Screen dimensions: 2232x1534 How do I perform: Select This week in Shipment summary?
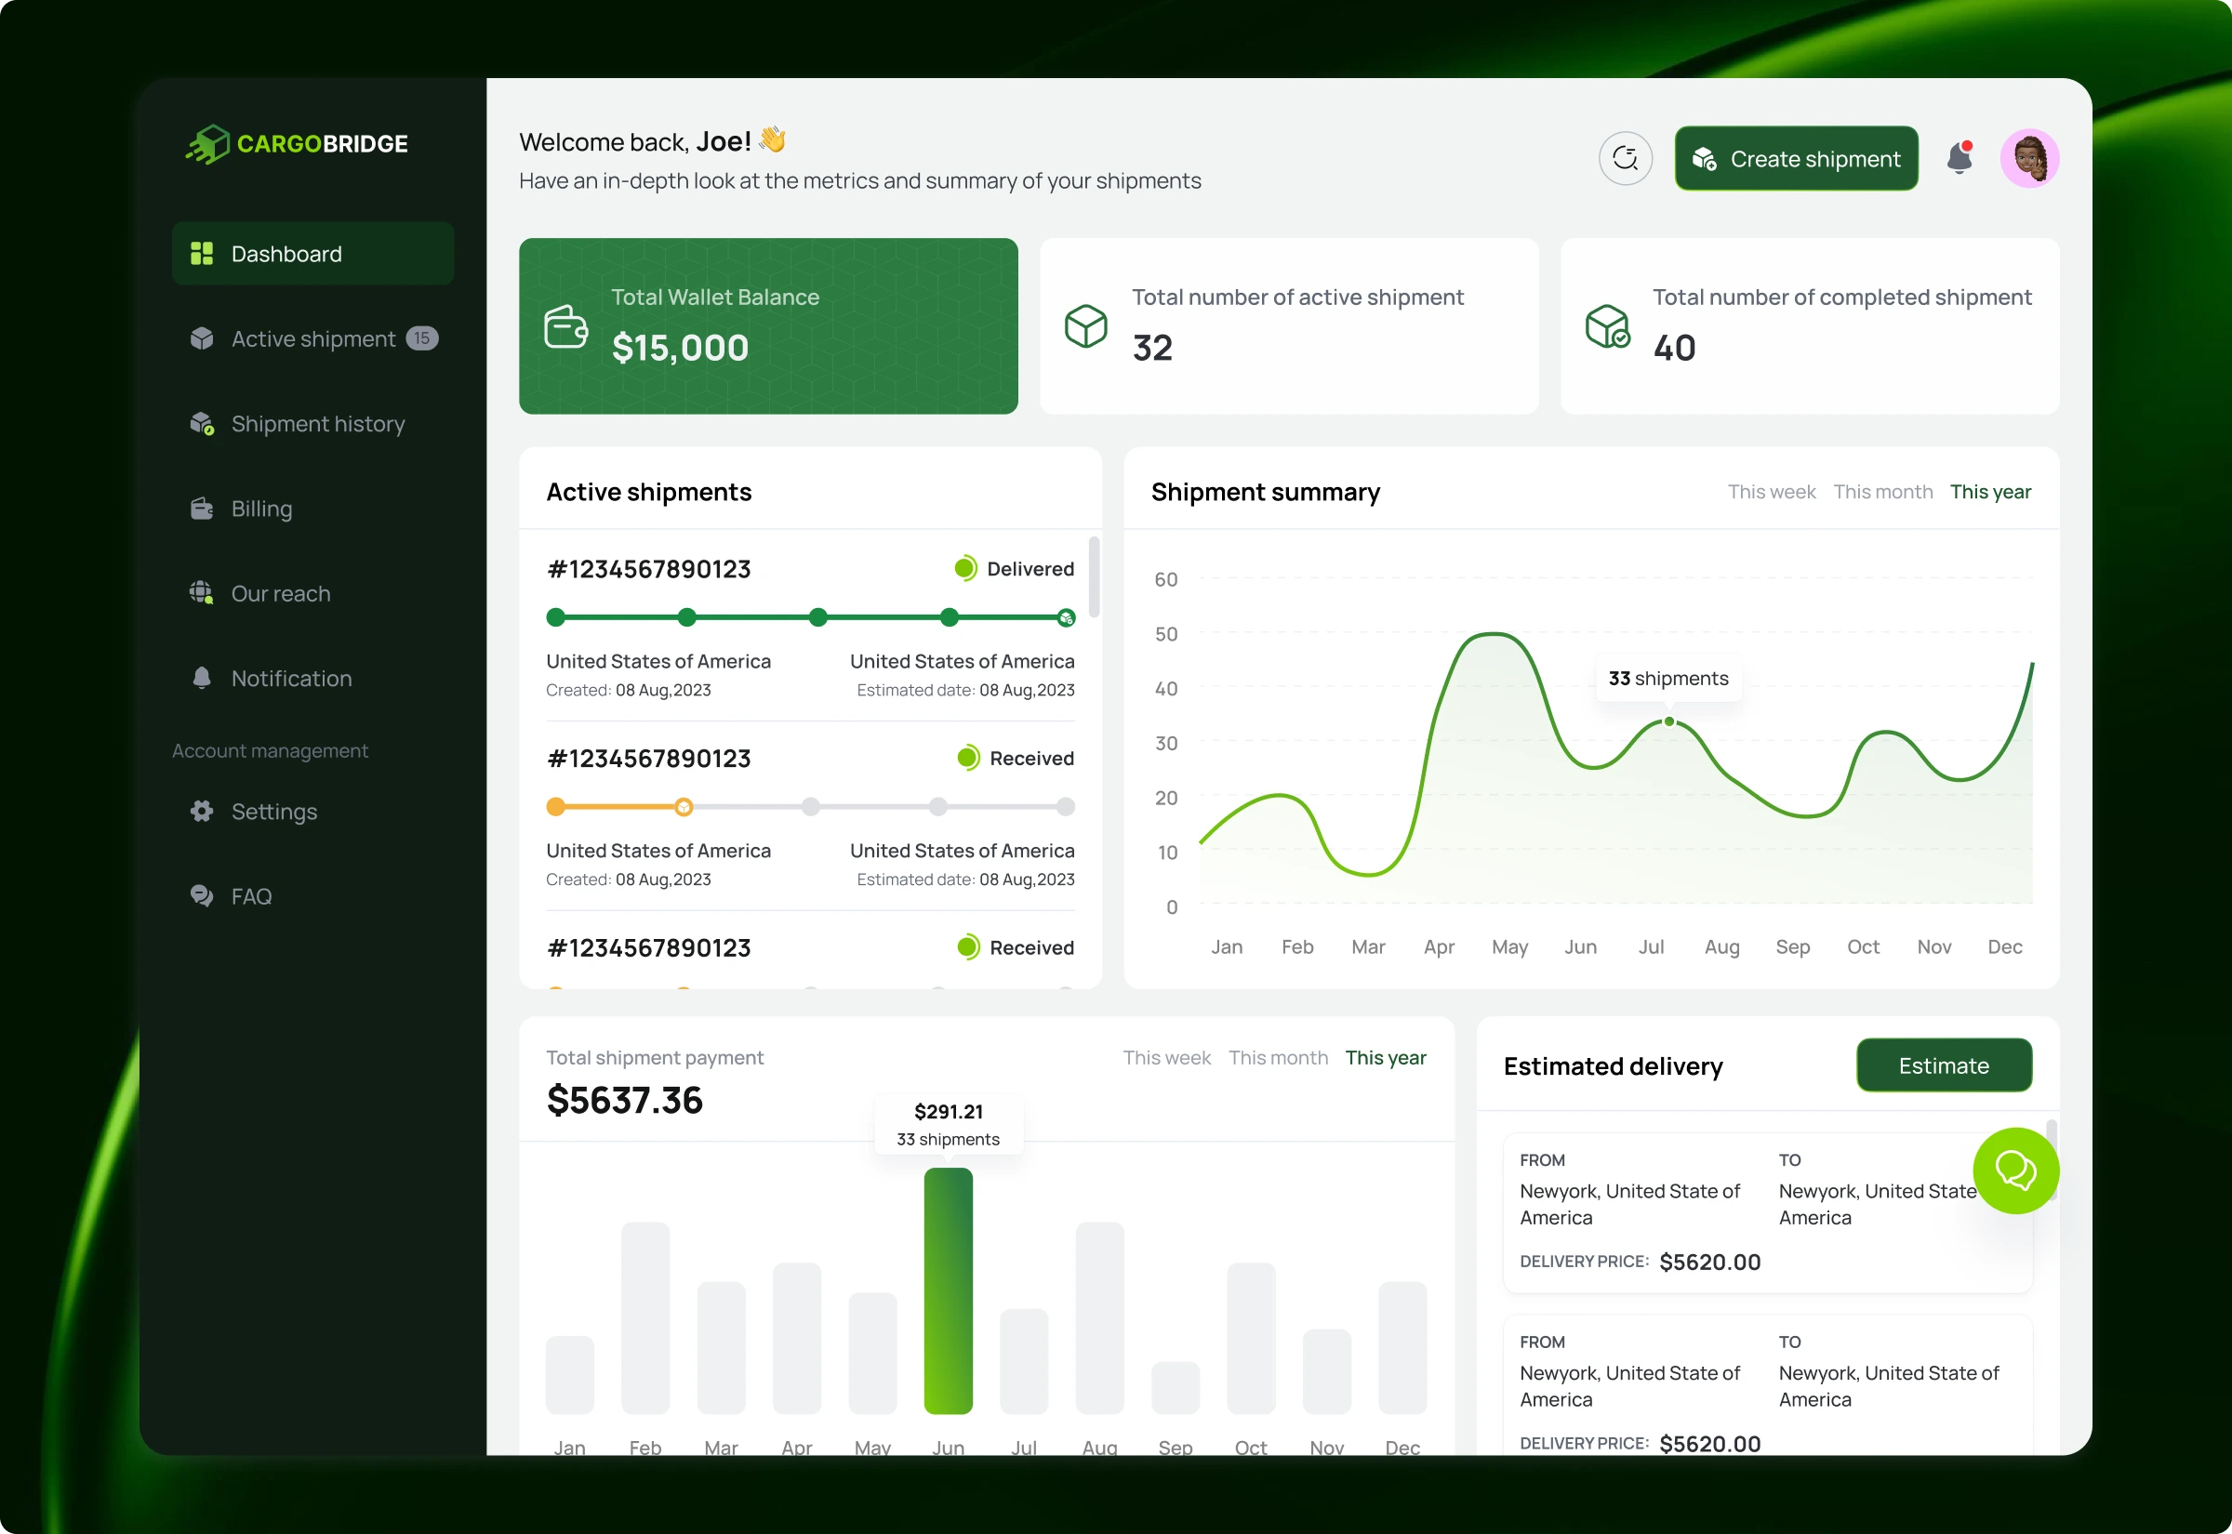click(1771, 492)
